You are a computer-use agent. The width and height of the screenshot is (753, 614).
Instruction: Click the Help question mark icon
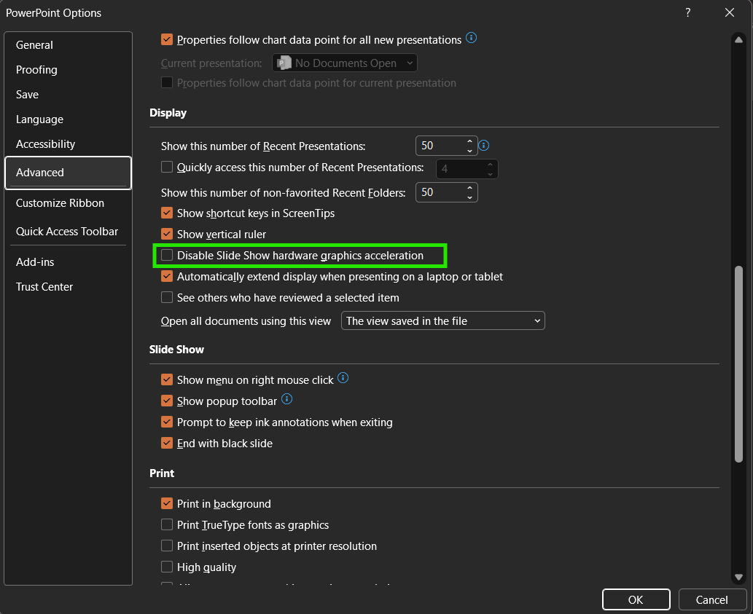[687, 12]
